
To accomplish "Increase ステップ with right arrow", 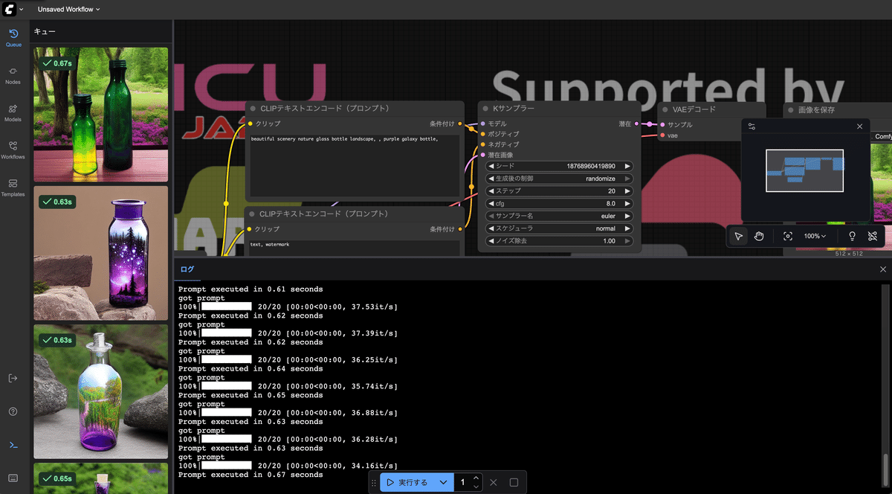I will [x=627, y=191].
